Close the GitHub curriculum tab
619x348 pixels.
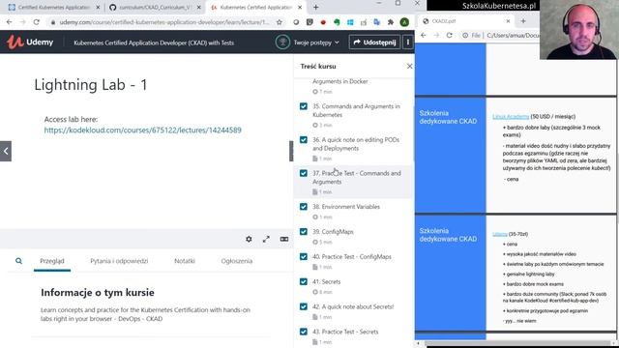tap(198, 8)
